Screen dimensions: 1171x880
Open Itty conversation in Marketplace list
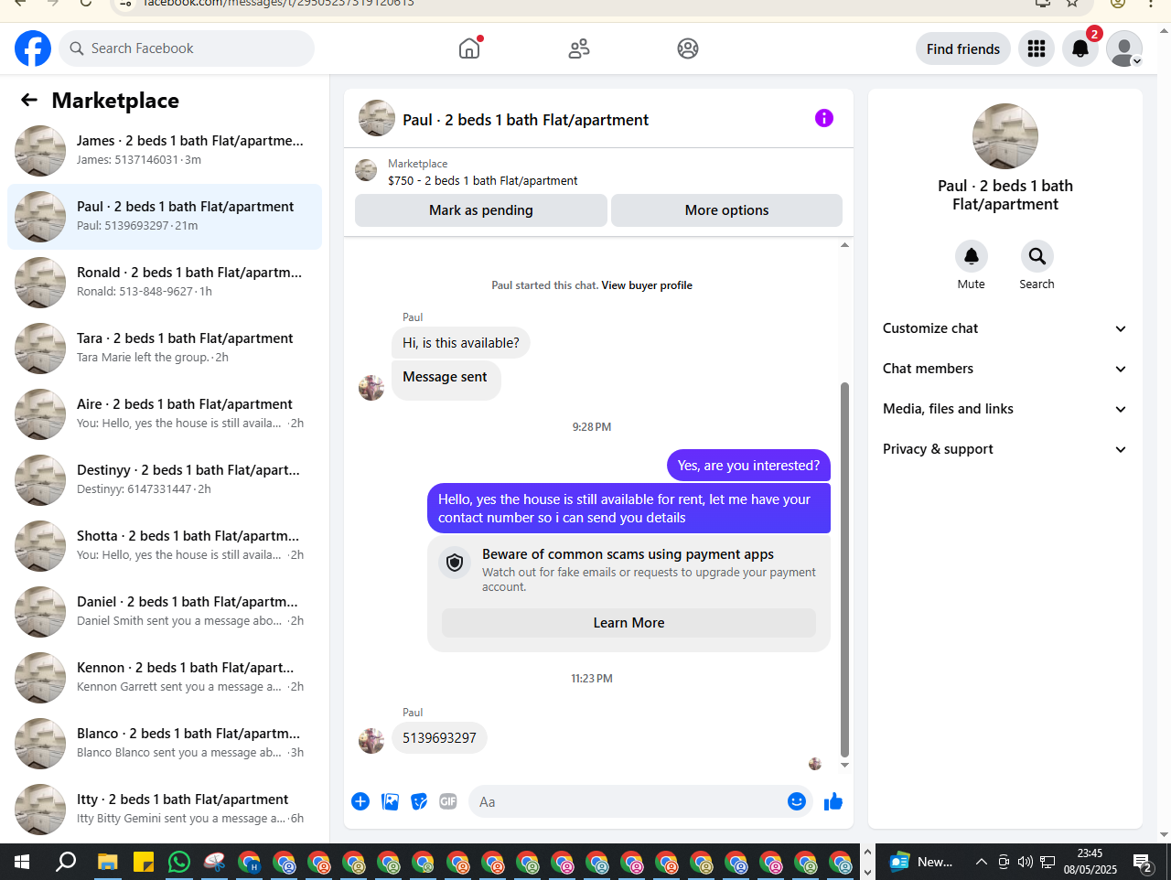pyautogui.click(x=165, y=810)
